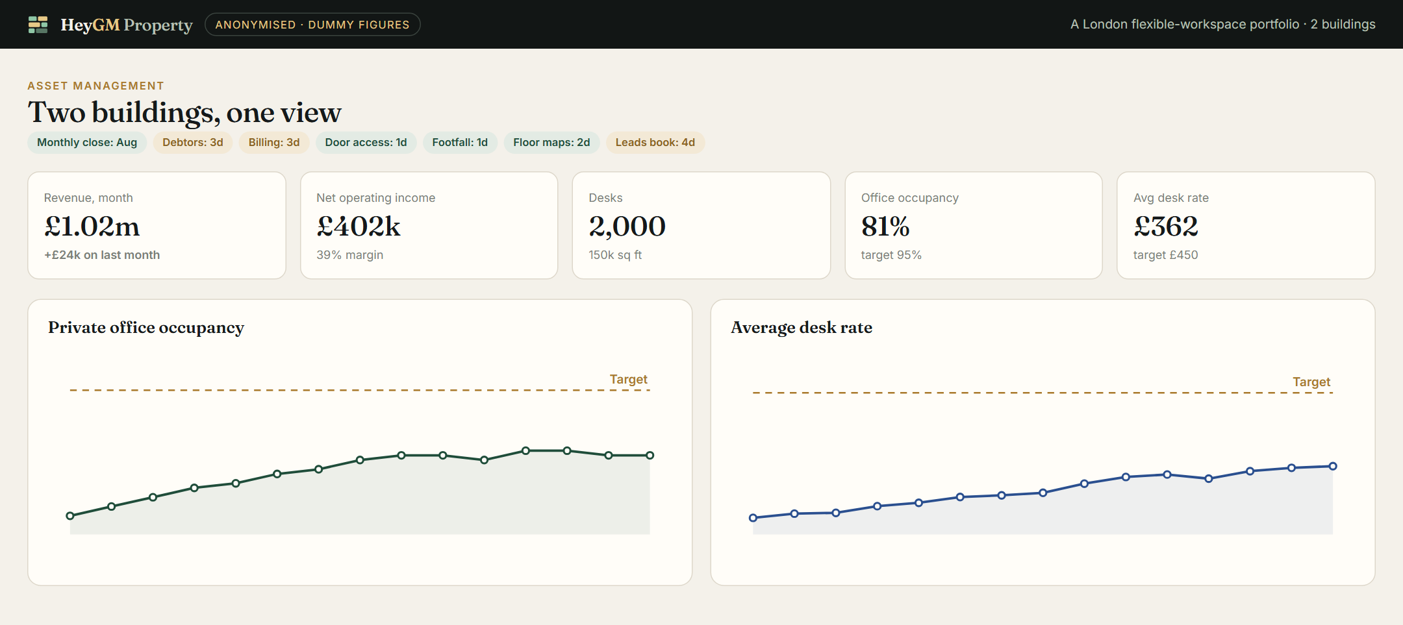Click '+£24k on last month' note
Screen dimensions: 1403x625
[x=102, y=255]
